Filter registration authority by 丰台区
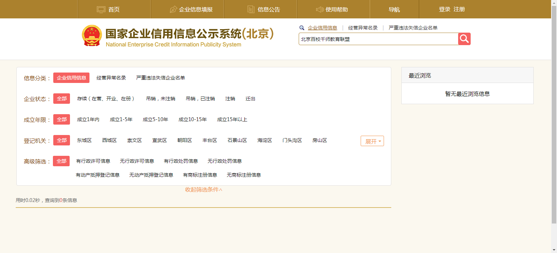The image size is (557, 253). click(x=210, y=140)
